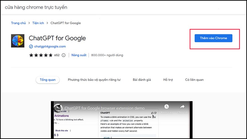Viewport: 247px width, 139px height.
Task: Open the Năng suất category link
Action: tap(79, 55)
